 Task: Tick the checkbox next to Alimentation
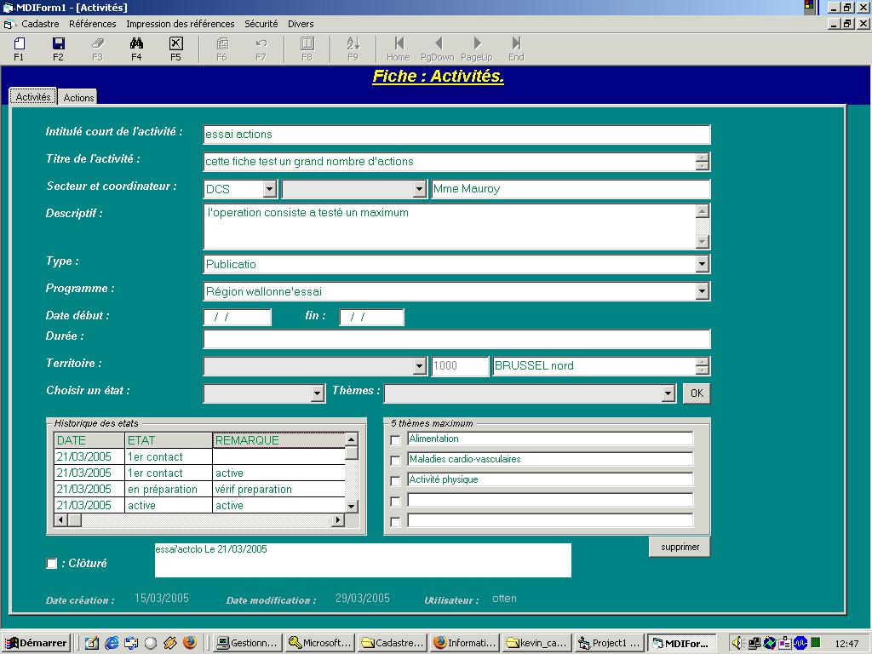[395, 440]
